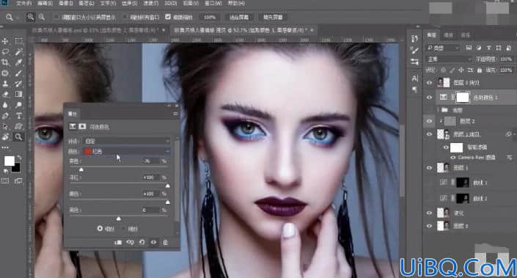This screenshot has width=517, height=278.
Task: Toggle visibility of the Selective Color layer
Action: point(429,98)
